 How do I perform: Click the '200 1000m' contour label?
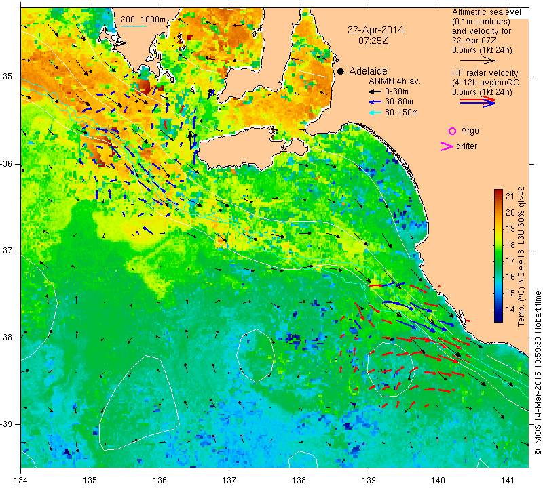click(143, 20)
